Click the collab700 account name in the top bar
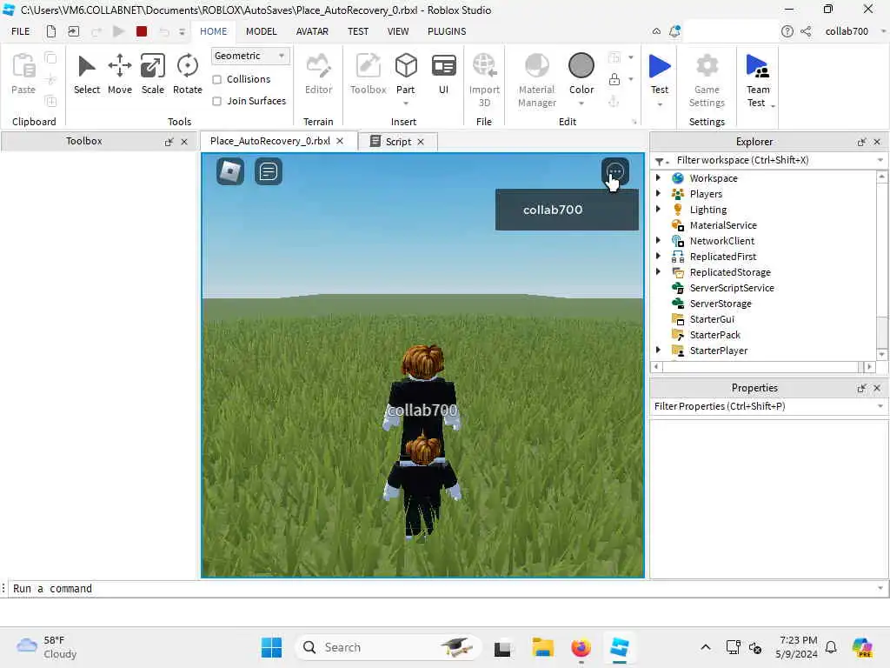Image resolution: width=890 pixels, height=668 pixels. (847, 31)
